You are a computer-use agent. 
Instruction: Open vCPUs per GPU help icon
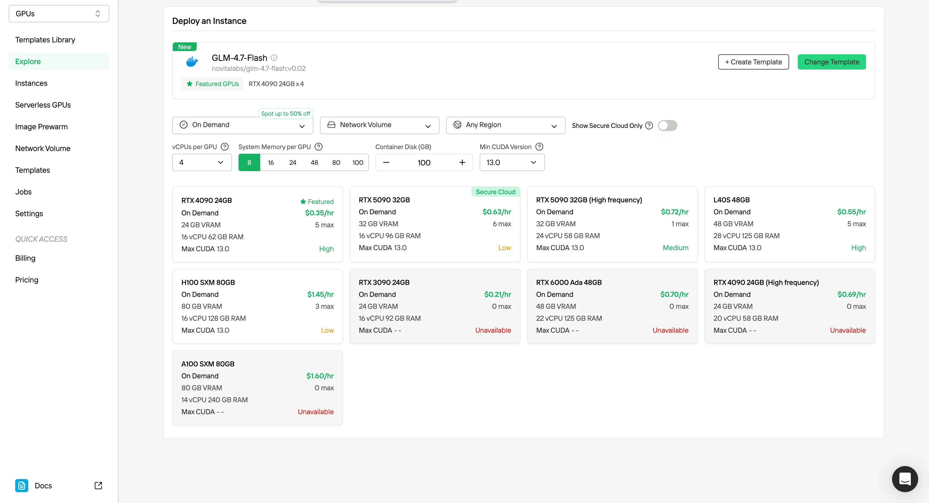tap(225, 147)
